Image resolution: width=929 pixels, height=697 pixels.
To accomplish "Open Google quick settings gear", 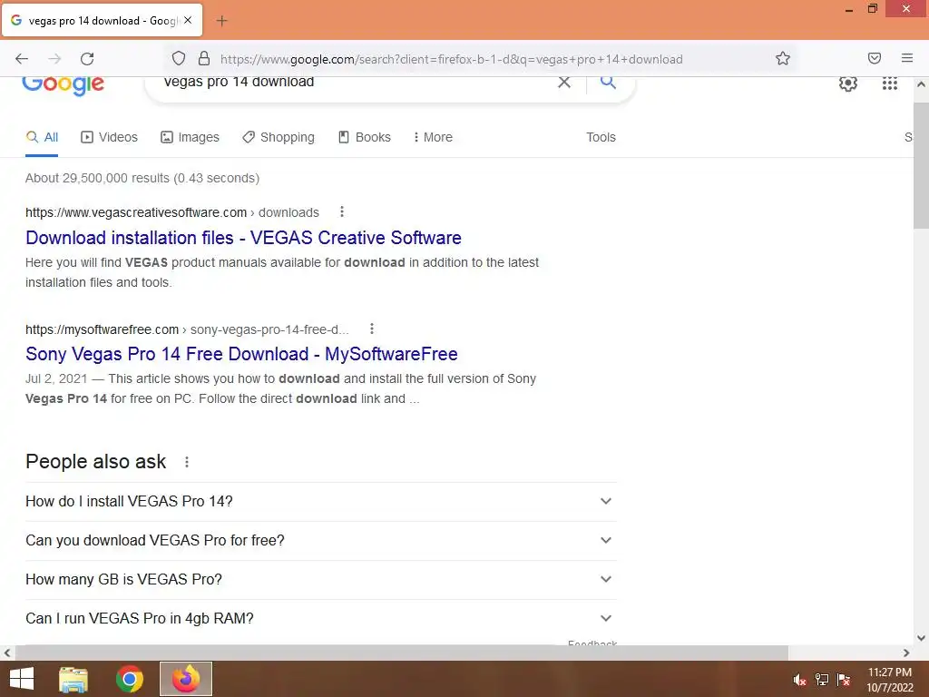I will pos(848,83).
